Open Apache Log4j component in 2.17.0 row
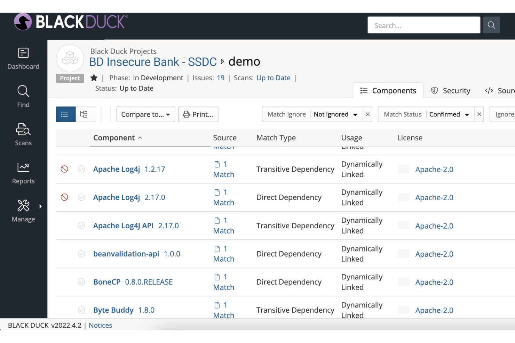 click(x=117, y=197)
